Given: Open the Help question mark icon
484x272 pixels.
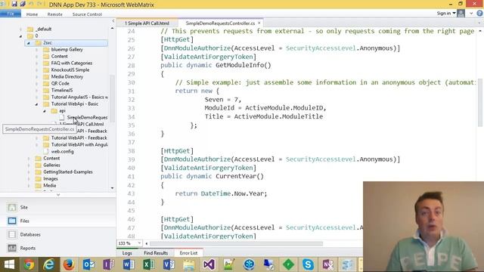Looking at the screenshot, I should 479,14.
